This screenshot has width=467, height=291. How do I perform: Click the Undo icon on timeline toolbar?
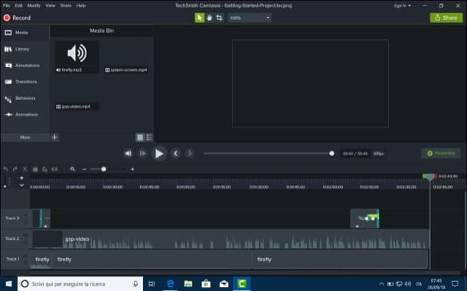pyautogui.click(x=5, y=169)
